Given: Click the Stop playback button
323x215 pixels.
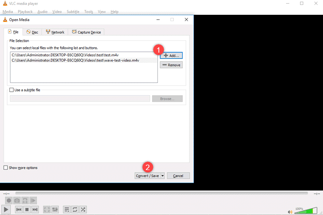Looking at the screenshot, I should [x=27, y=210].
